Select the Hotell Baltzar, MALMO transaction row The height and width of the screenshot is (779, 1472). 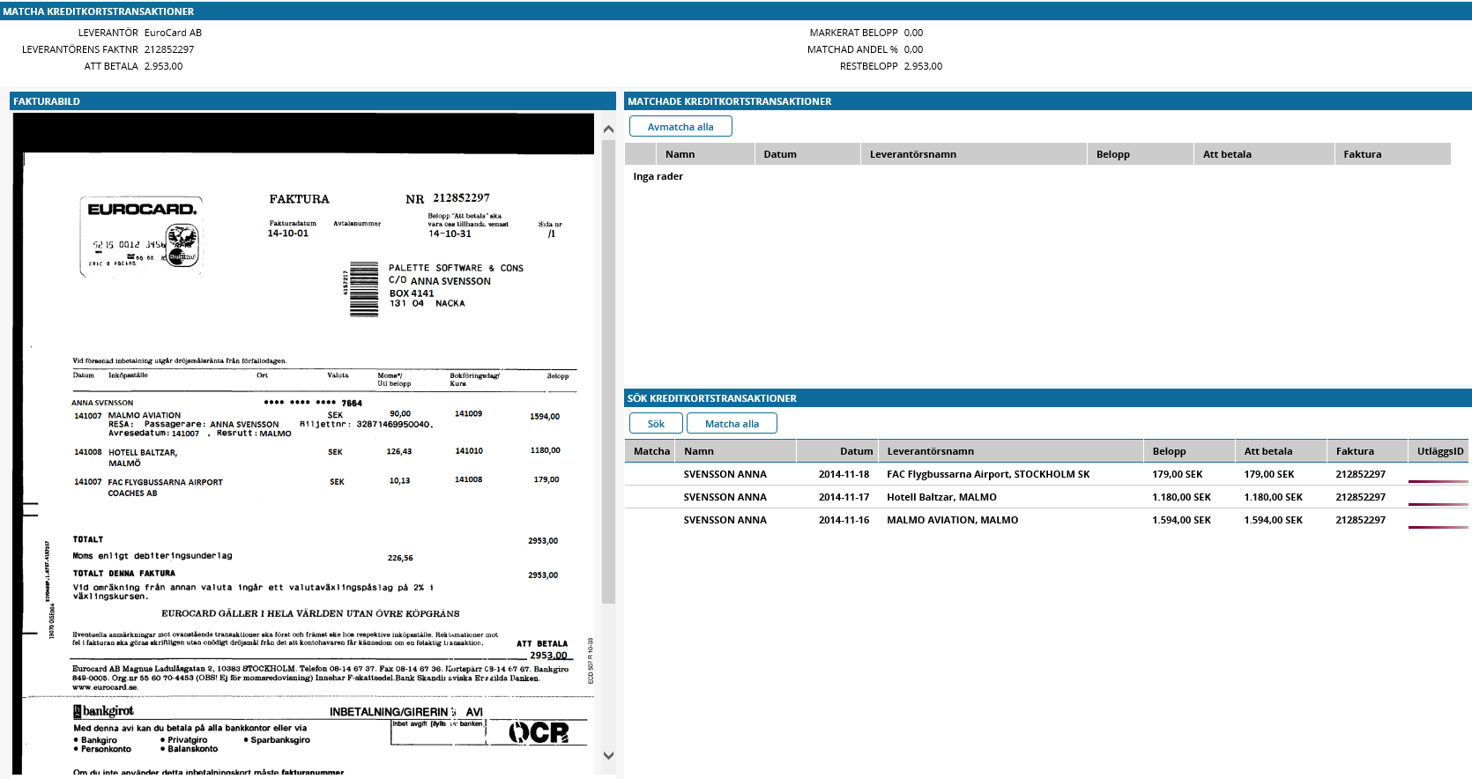[1047, 497]
